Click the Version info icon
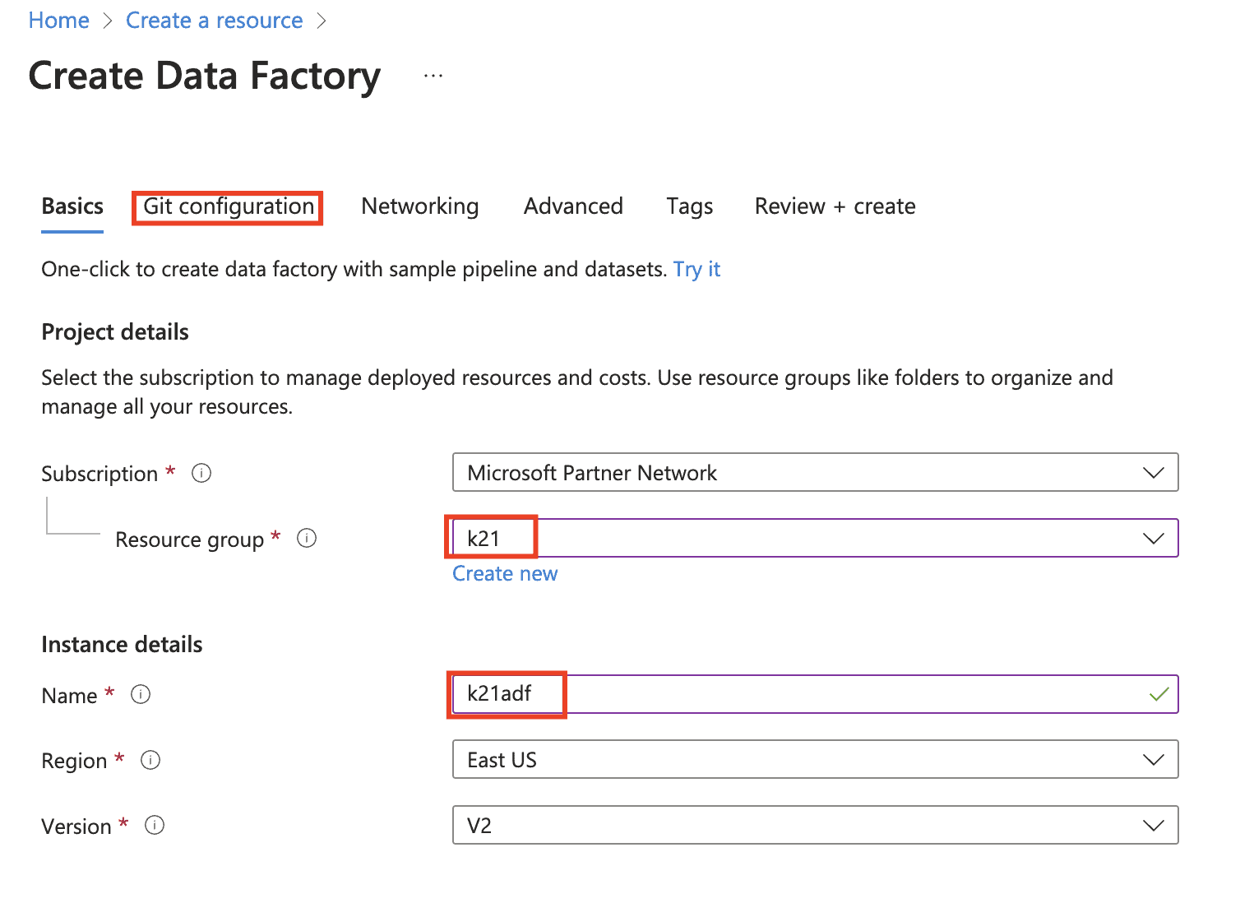Image resolution: width=1240 pixels, height=903 pixels. pyautogui.click(x=155, y=825)
